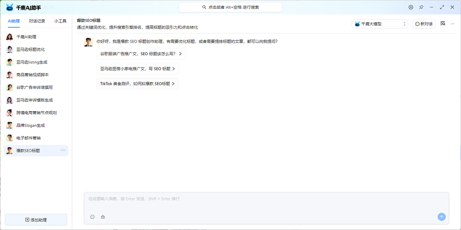Send message with the blue arrow button
The image size is (461, 230).
(x=441, y=217)
